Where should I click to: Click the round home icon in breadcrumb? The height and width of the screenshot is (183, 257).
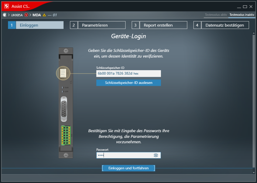point(5,15)
